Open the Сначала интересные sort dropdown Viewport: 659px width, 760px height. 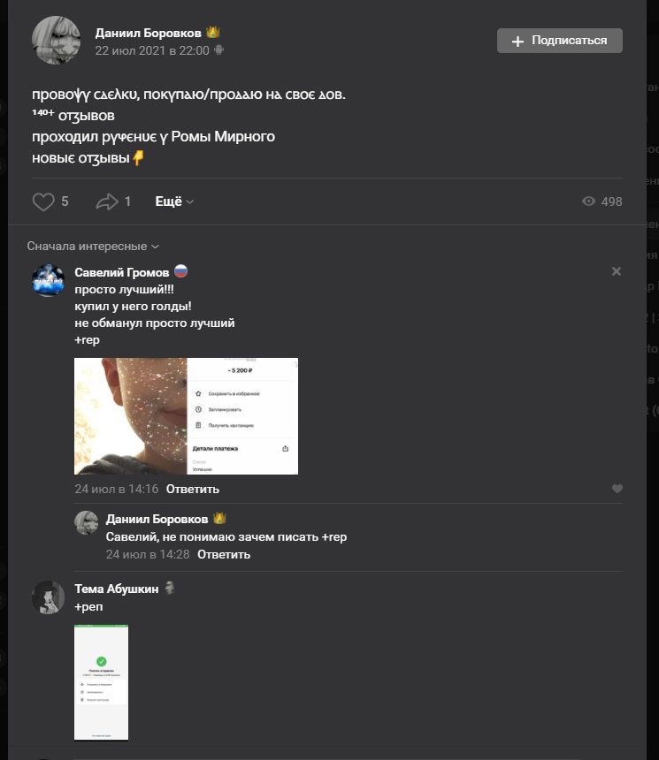pos(93,247)
